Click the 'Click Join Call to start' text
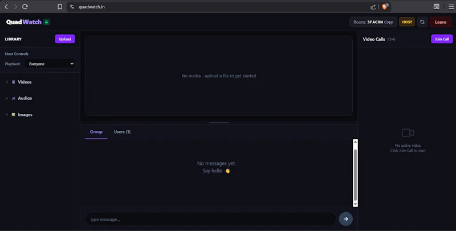 [408, 151]
